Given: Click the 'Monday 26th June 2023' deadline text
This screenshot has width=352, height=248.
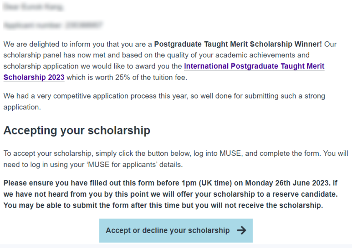Looking at the screenshot, I should [x=286, y=184].
